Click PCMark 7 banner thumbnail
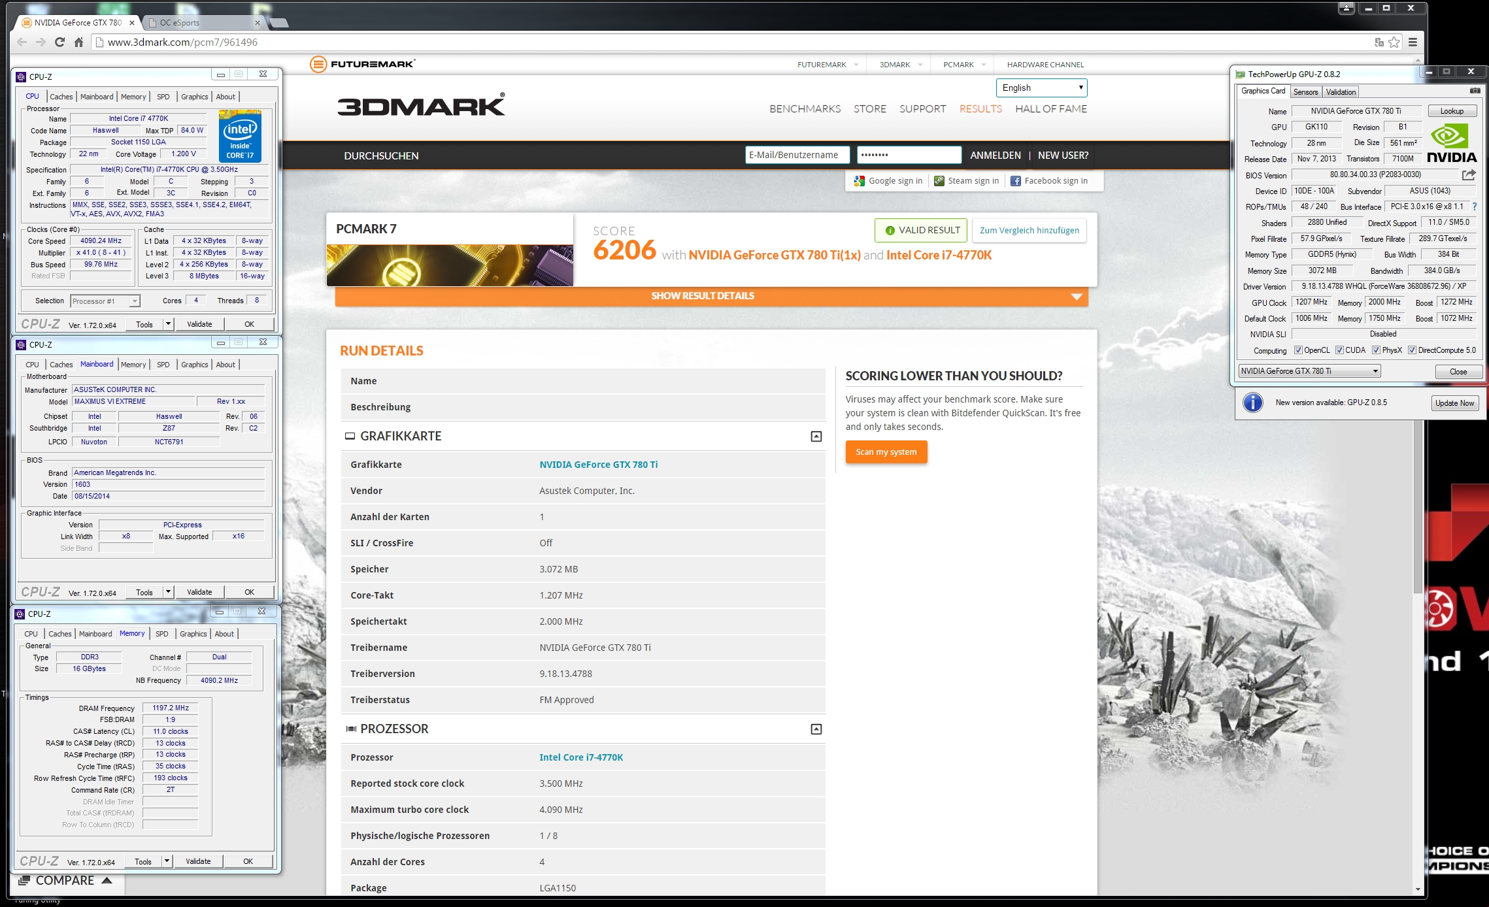Screen dimensions: 1489x907 (450, 265)
